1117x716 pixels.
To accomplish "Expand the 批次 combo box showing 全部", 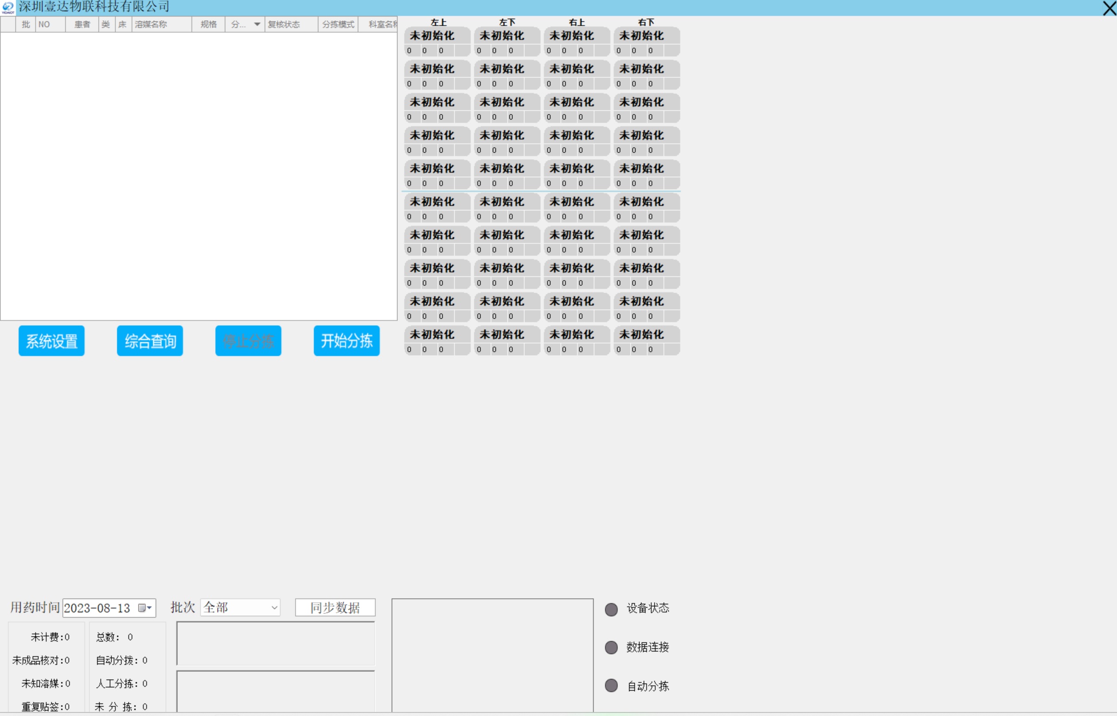I will [240, 608].
